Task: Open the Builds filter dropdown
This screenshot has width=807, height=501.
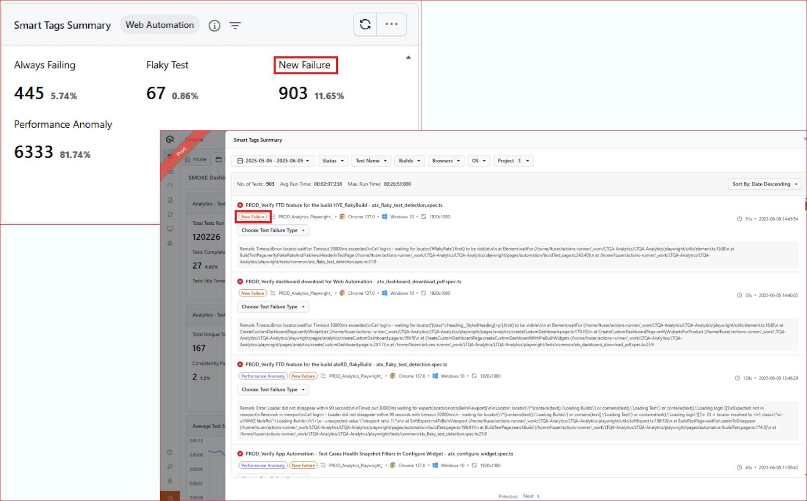Action: pos(409,160)
